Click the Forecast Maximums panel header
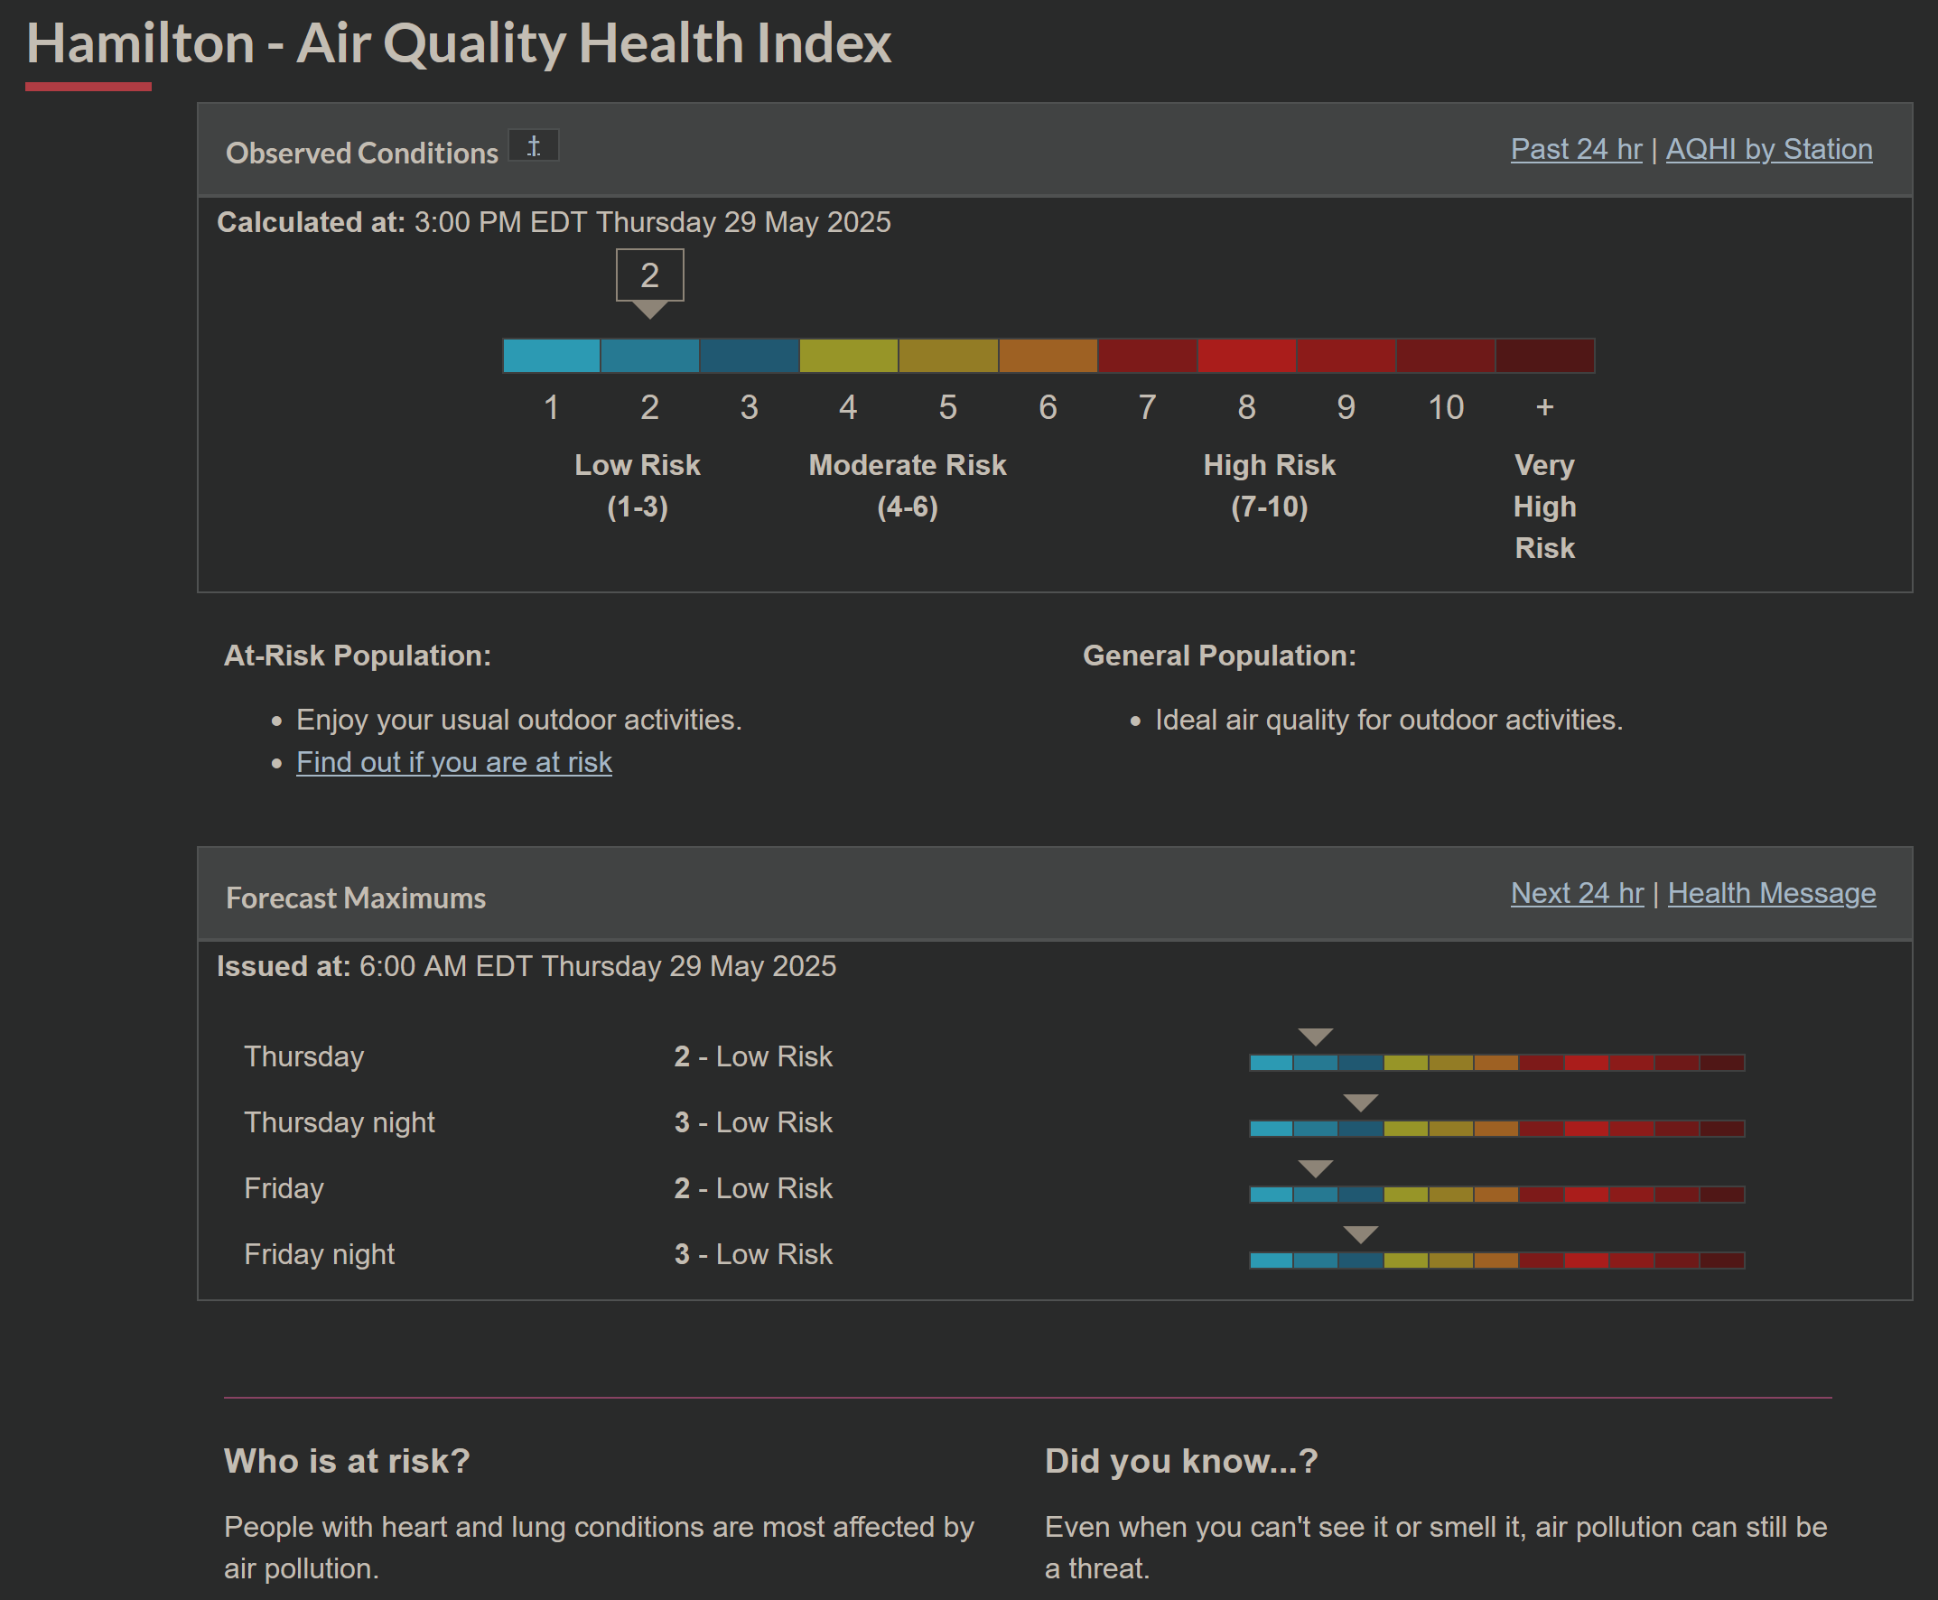This screenshot has height=1600, width=1938. coord(356,898)
